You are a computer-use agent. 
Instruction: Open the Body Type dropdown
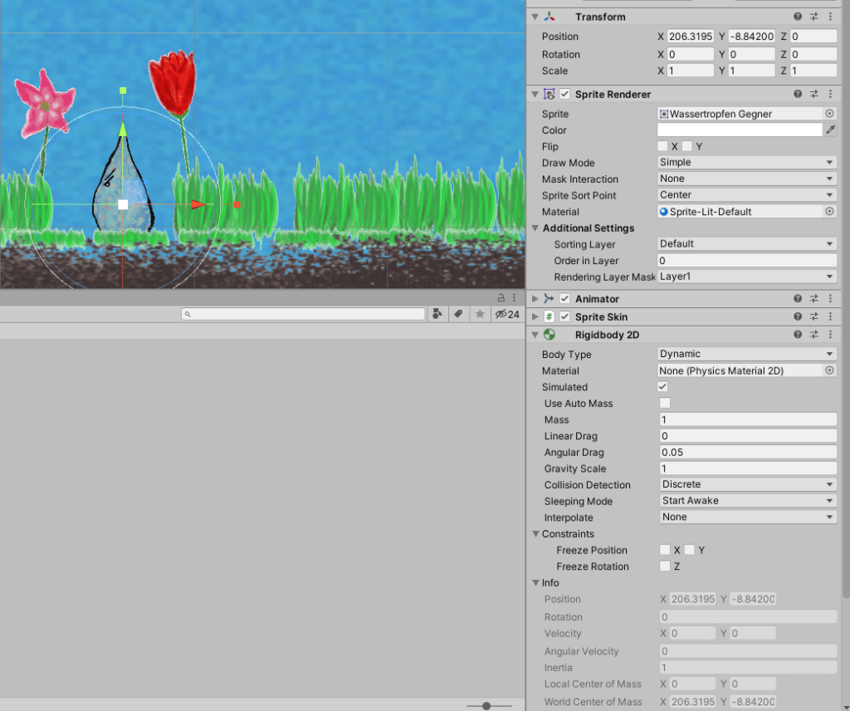pyautogui.click(x=746, y=354)
